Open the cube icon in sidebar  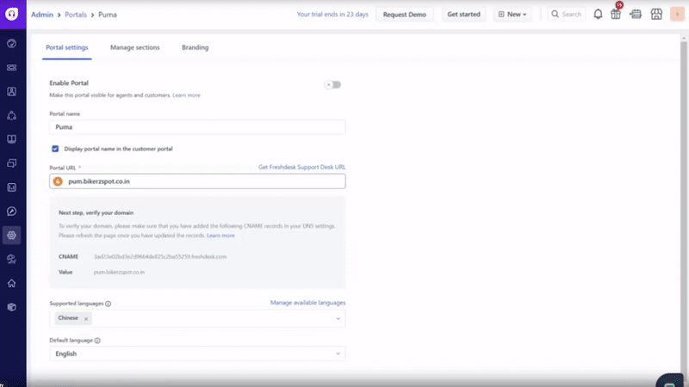12,307
